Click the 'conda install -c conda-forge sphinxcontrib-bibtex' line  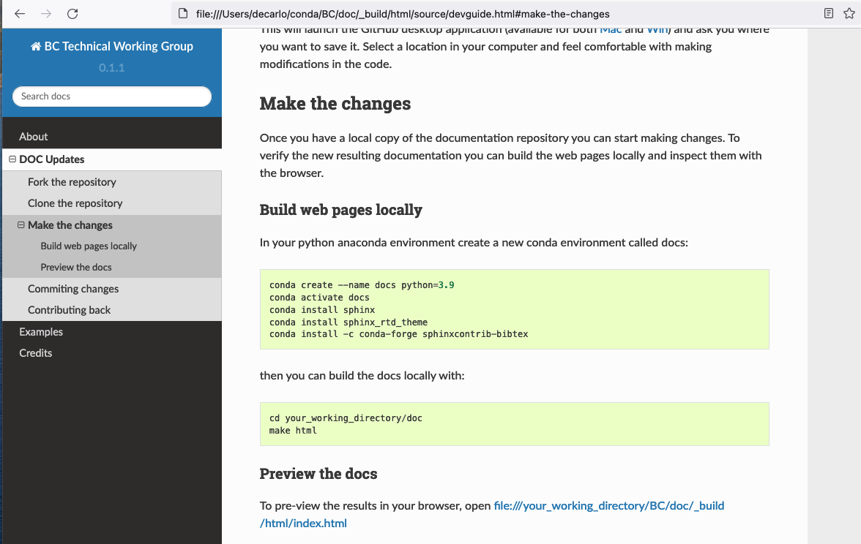(x=398, y=335)
